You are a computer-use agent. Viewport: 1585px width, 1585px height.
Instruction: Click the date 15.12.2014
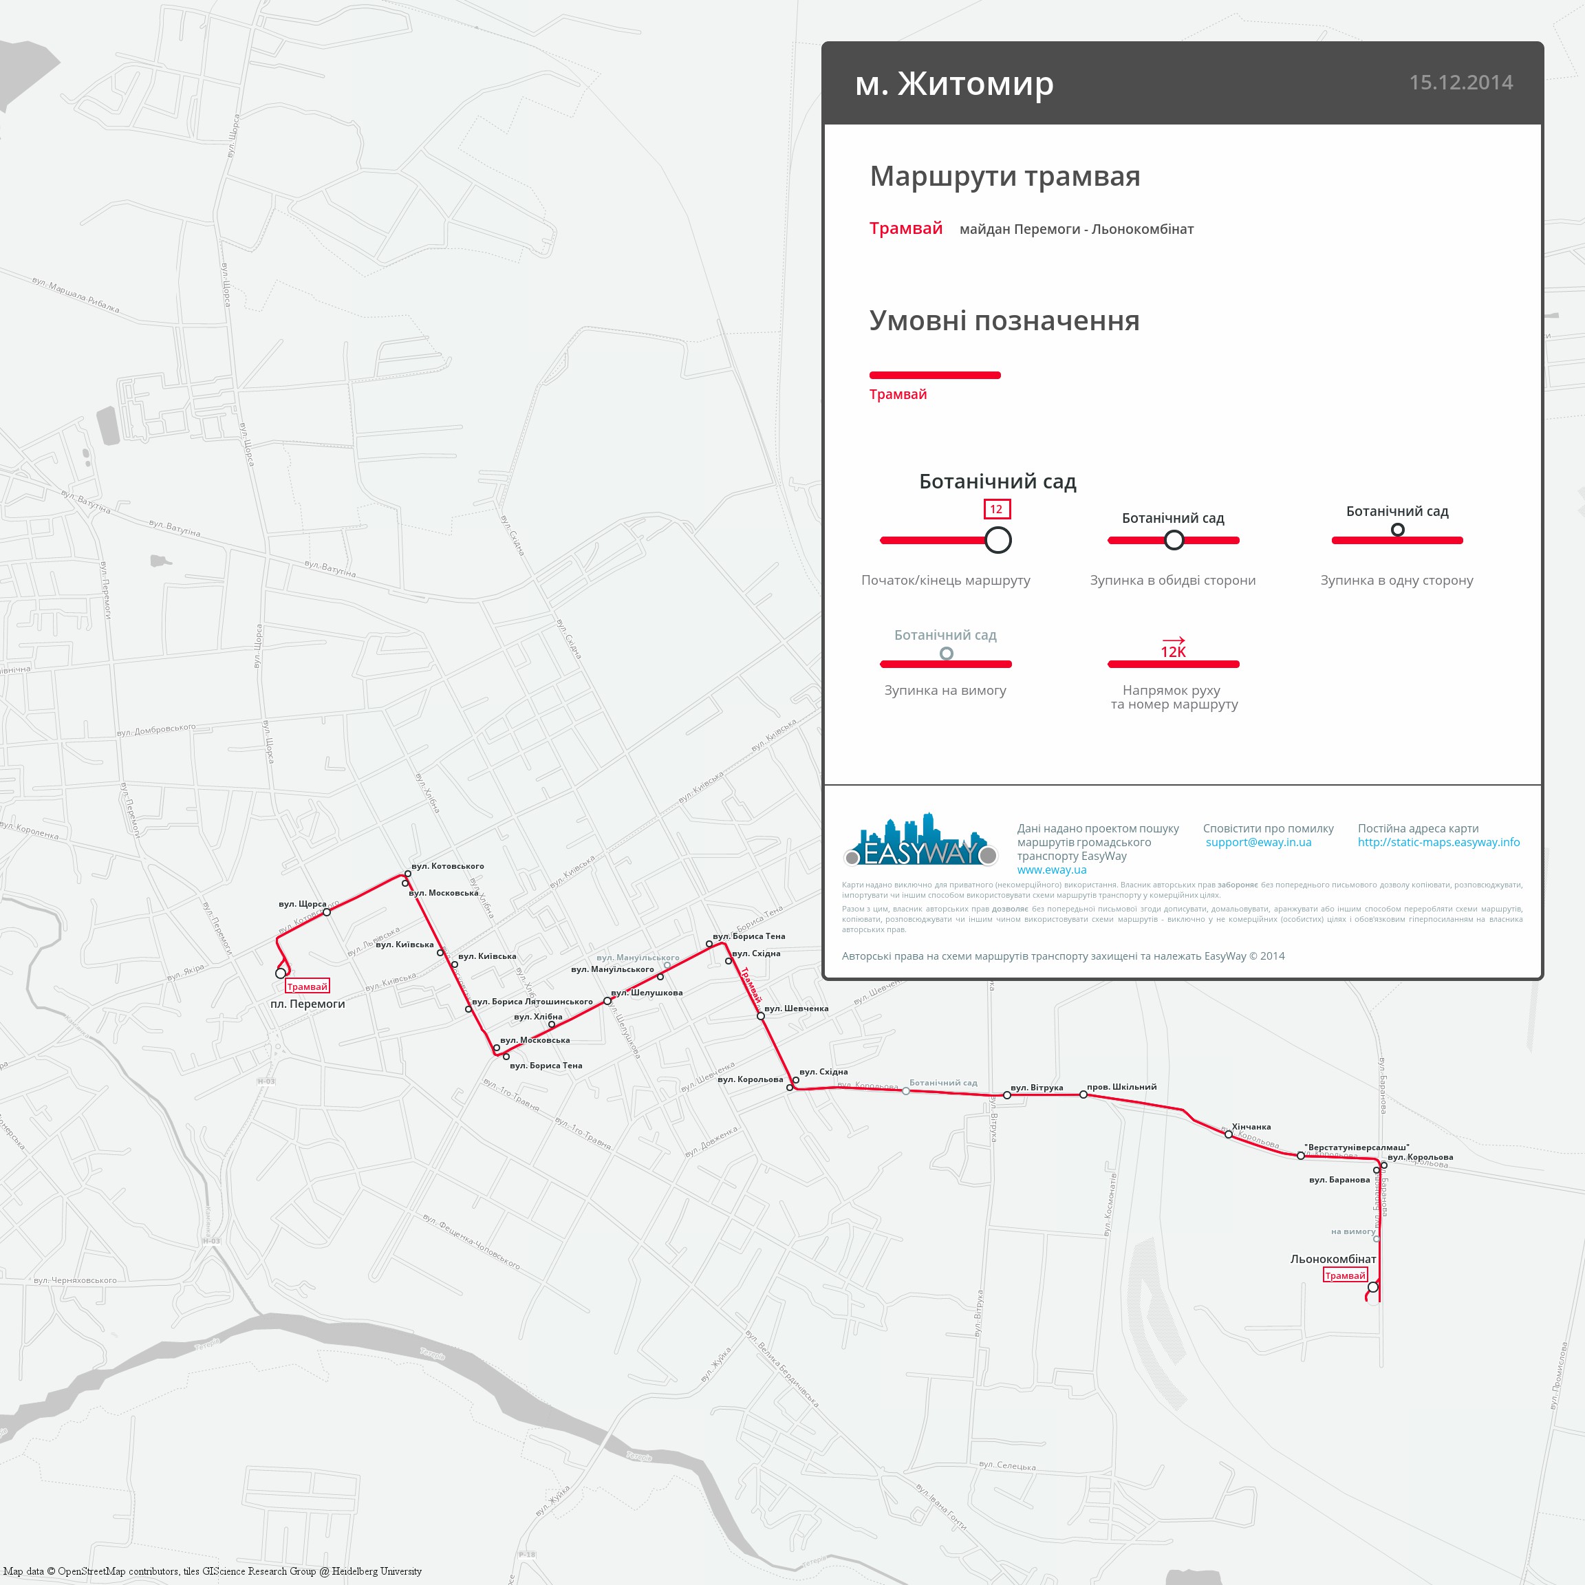pyautogui.click(x=1460, y=83)
